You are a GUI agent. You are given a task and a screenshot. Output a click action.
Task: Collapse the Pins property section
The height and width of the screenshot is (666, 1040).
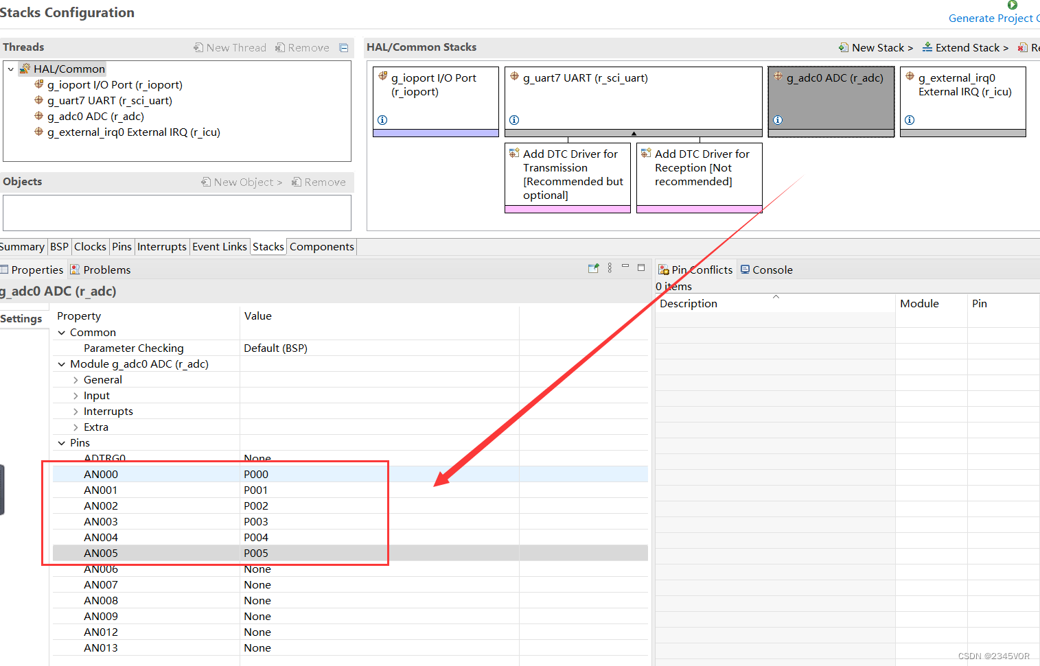[x=62, y=443]
